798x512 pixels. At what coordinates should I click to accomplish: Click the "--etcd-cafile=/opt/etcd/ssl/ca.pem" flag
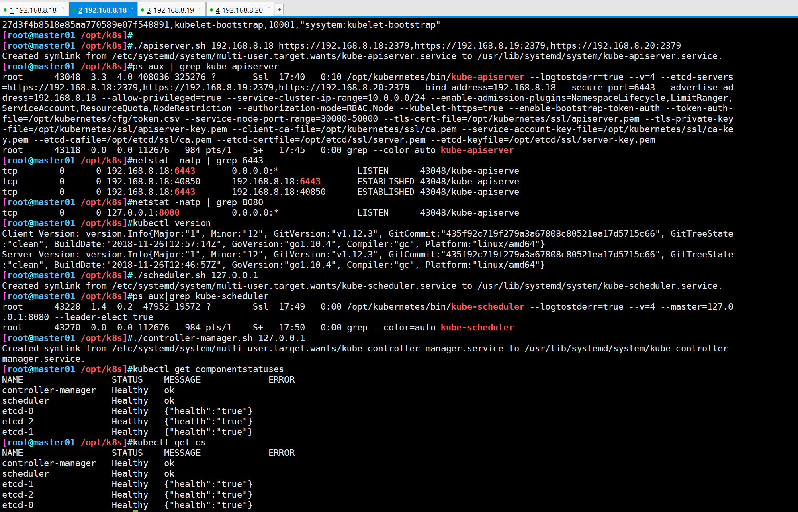tap(122, 140)
